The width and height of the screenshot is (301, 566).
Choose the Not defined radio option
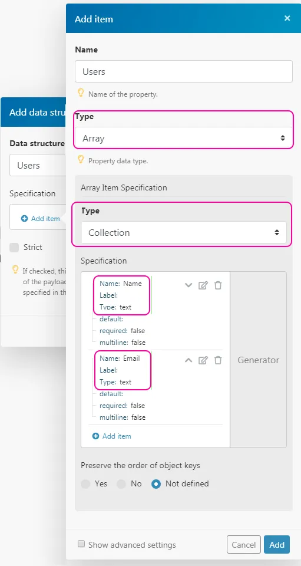click(x=156, y=483)
